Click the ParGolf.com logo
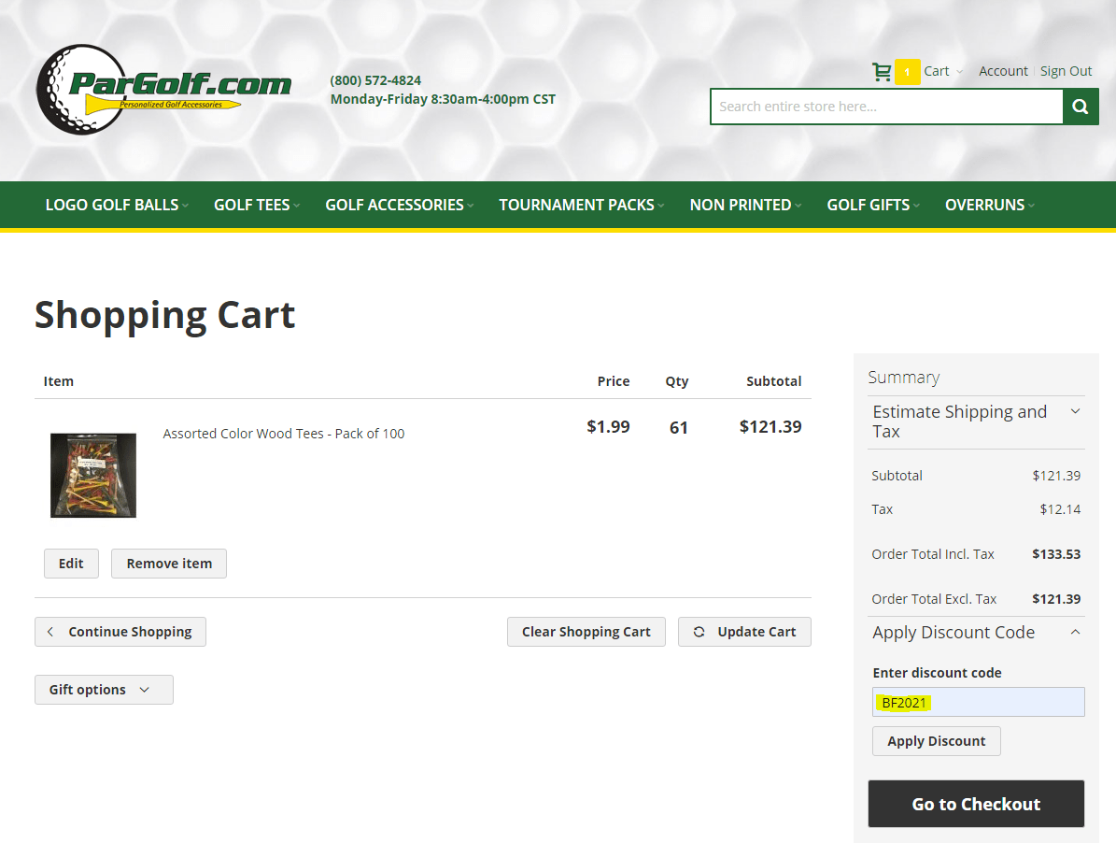The height and width of the screenshot is (843, 1116). (163, 89)
